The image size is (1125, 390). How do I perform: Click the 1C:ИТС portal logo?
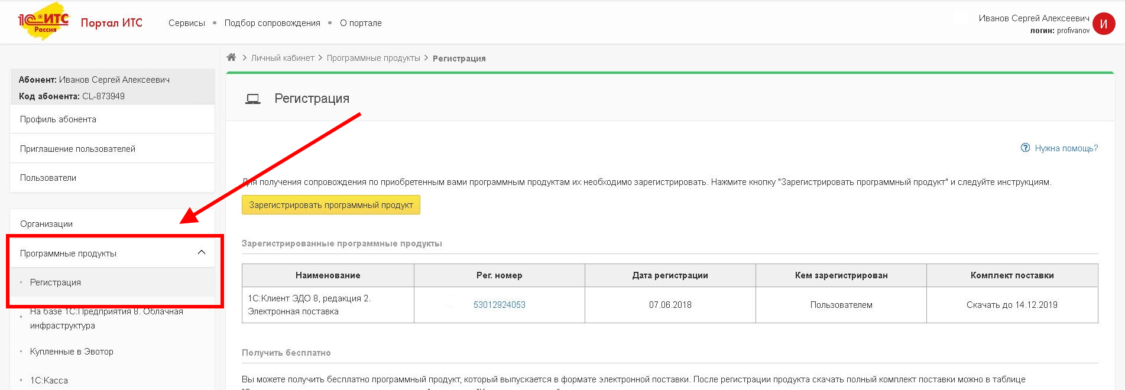tap(44, 22)
